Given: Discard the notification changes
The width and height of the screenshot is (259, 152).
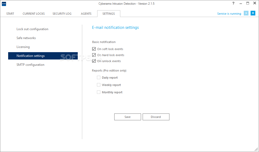Looking at the screenshot, I should [x=156, y=117].
